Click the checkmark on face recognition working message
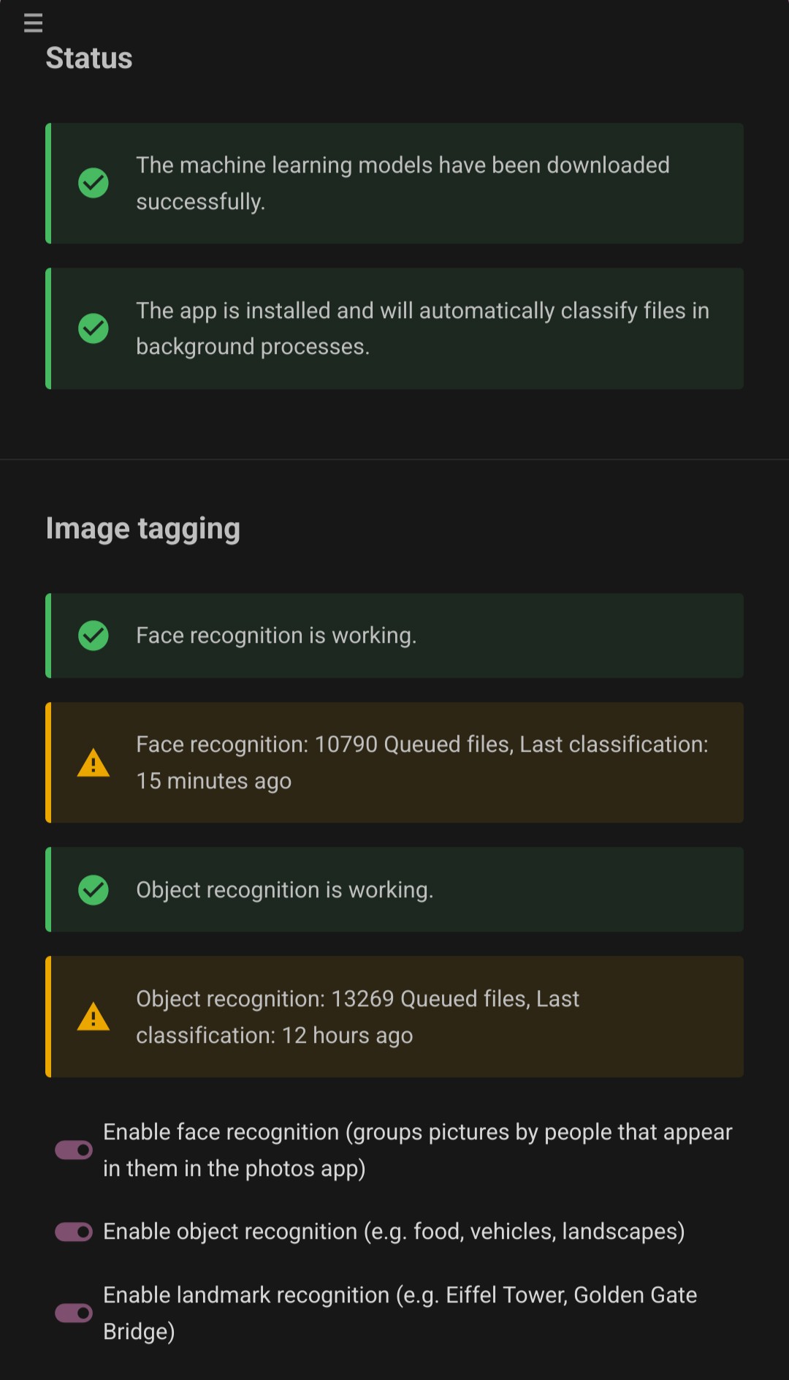 [x=92, y=635]
